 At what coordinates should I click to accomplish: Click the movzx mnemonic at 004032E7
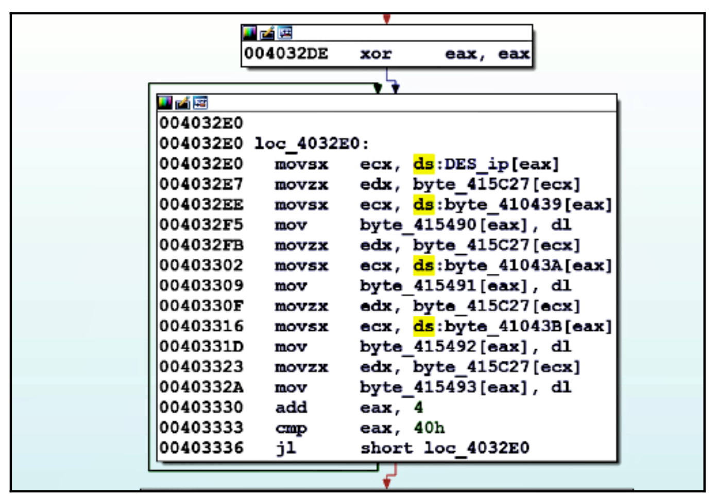coord(301,185)
